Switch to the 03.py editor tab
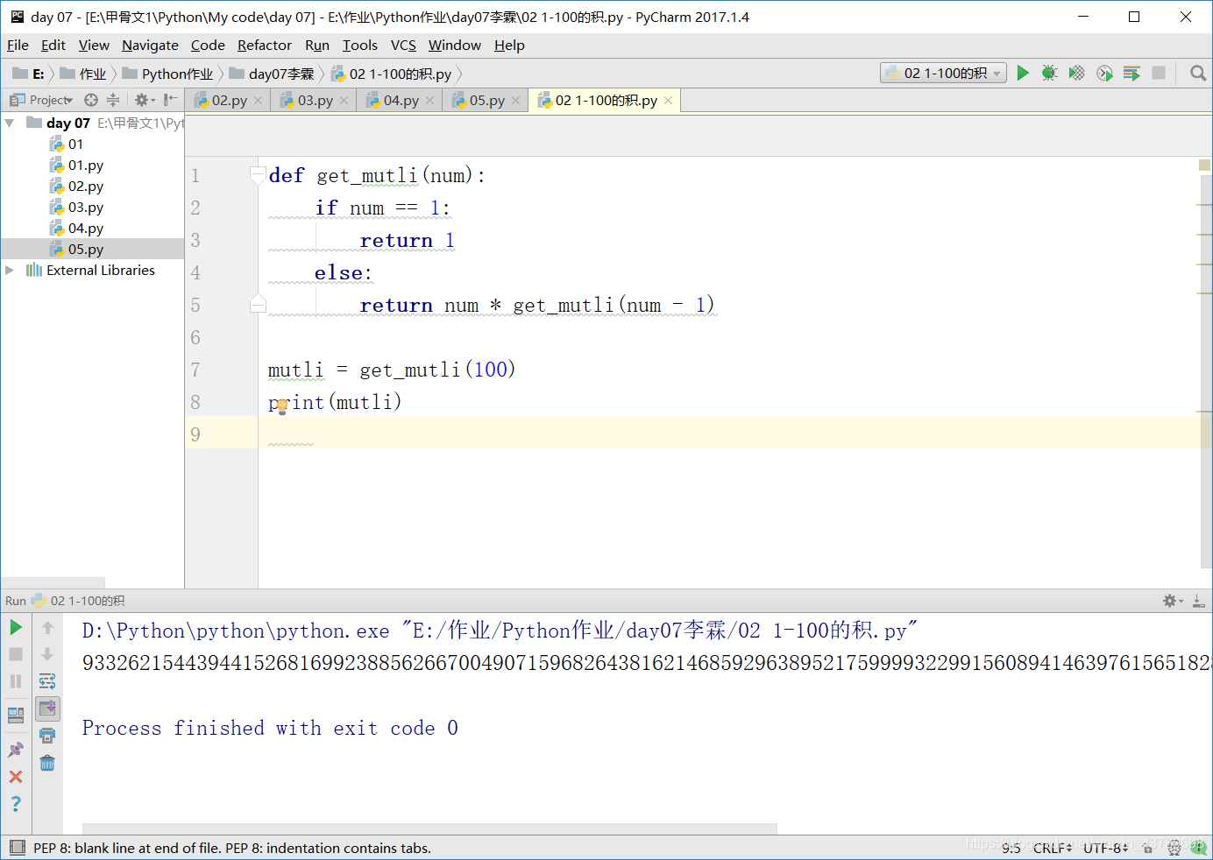 [x=314, y=101]
